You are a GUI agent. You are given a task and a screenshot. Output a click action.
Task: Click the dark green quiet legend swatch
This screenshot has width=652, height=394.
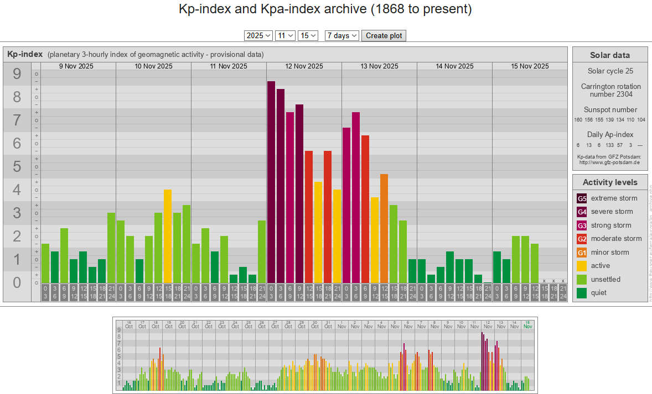[x=582, y=293]
